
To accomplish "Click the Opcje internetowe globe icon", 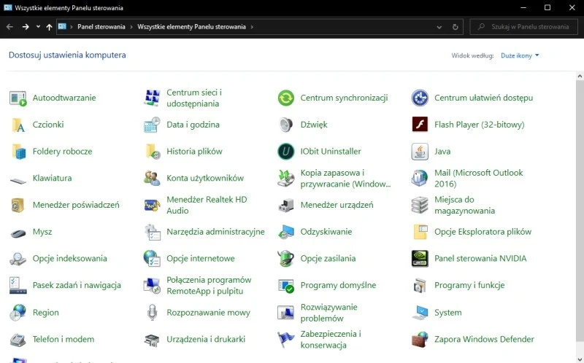I will coord(152,259).
